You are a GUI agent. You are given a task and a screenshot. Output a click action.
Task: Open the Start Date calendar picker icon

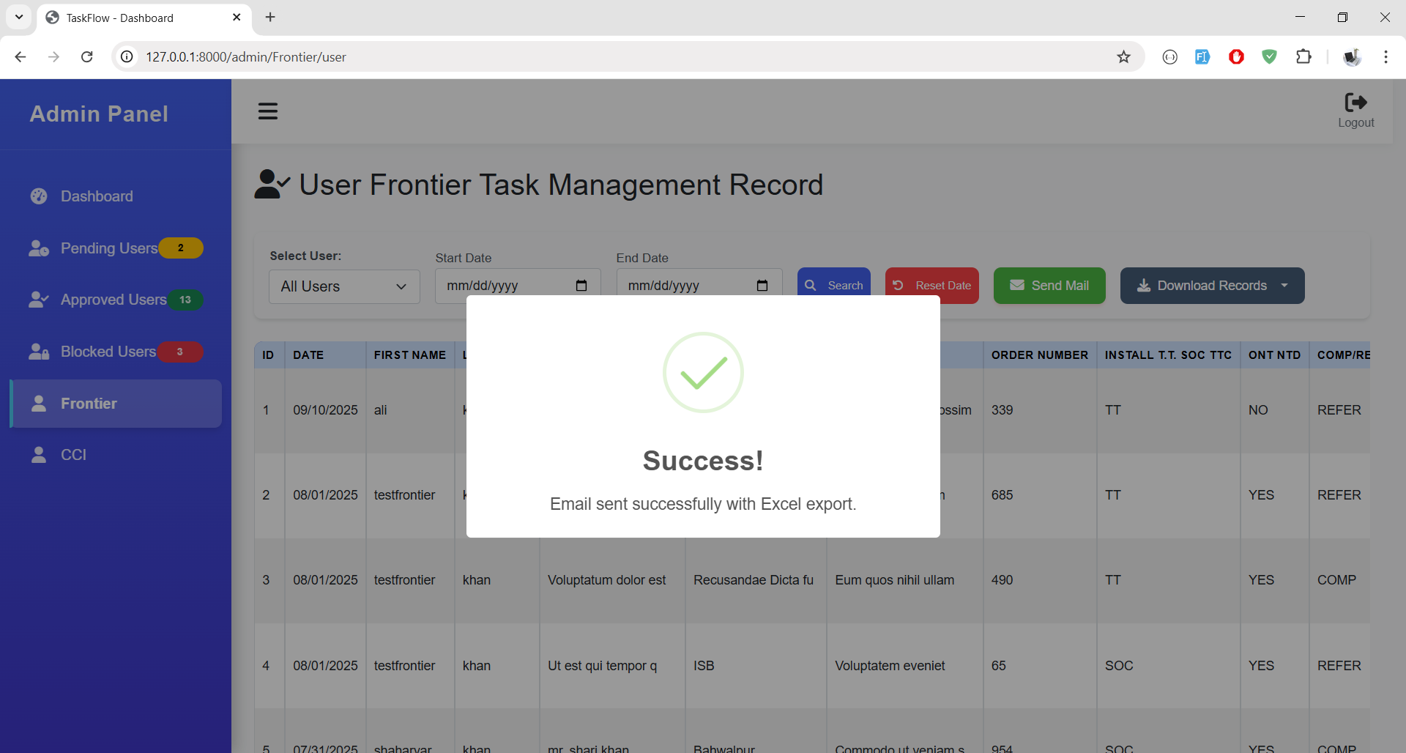pos(581,286)
